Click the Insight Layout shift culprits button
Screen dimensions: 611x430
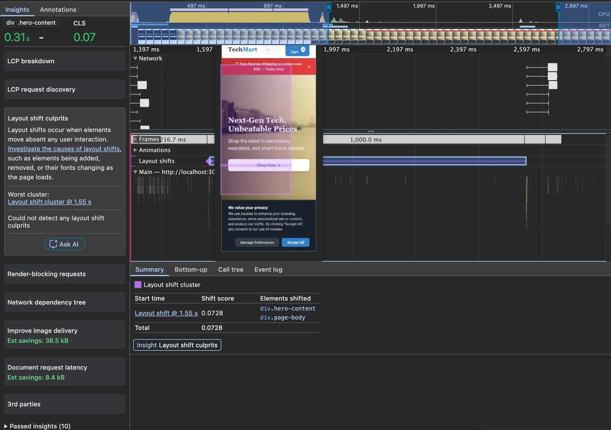(x=177, y=345)
